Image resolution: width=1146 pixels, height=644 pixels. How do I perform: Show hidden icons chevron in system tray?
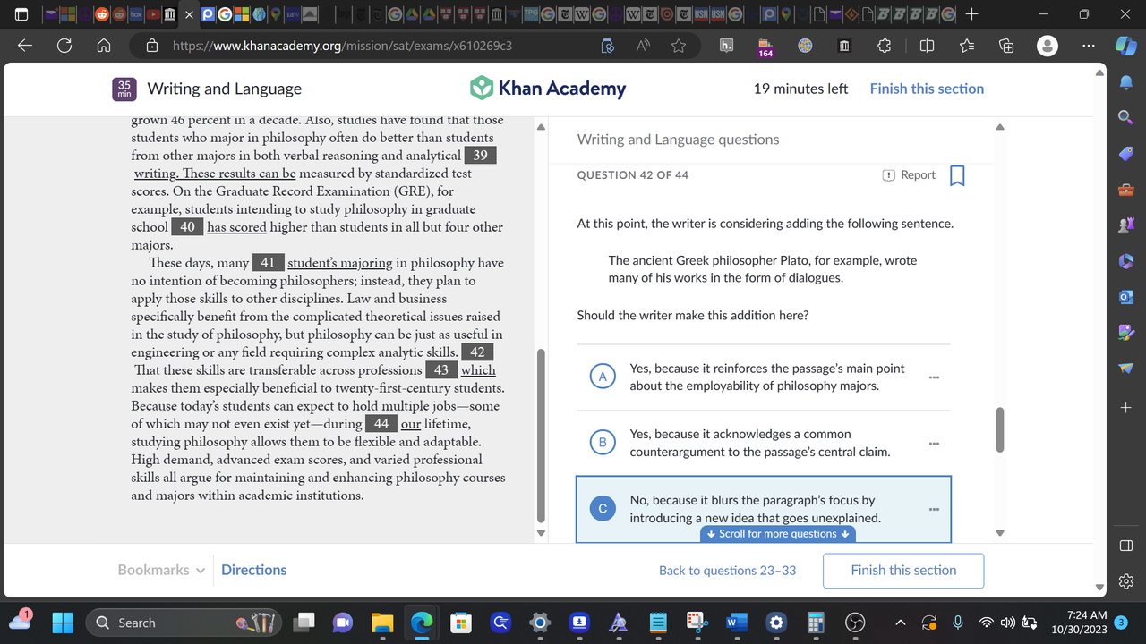tap(901, 623)
